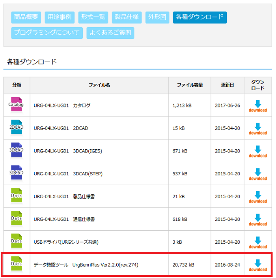This screenshot has height=278, width=276.
Task: Download the URG-04LX-UG01 catalog file
Action: tap(258, 106)
